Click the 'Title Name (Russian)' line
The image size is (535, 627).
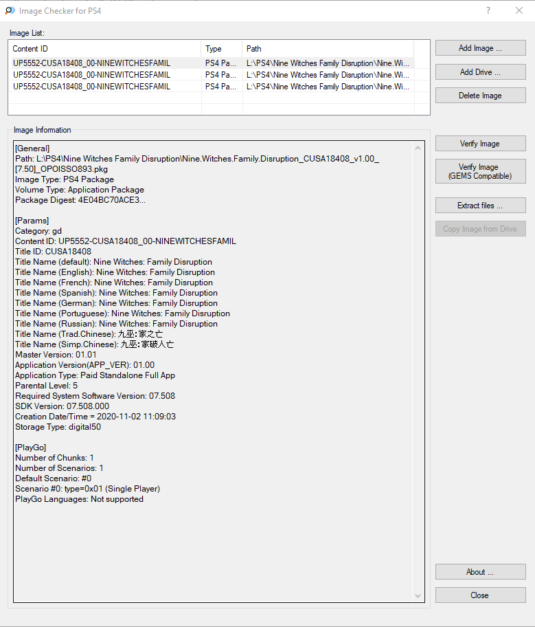[116, 324]
